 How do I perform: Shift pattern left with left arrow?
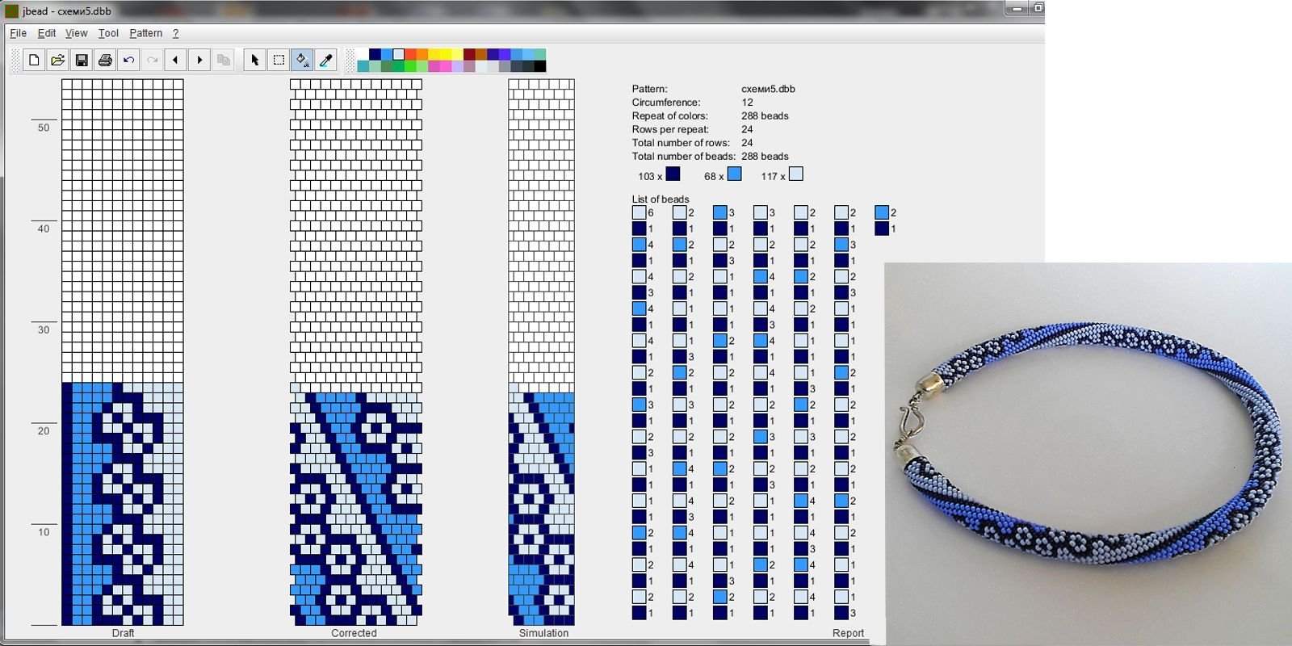click(175, 60)
